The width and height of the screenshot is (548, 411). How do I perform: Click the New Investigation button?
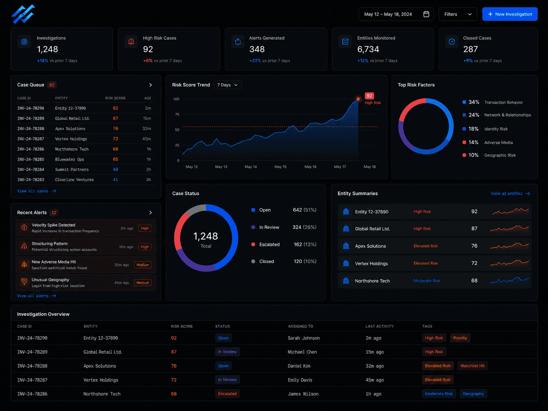[510, 14]
